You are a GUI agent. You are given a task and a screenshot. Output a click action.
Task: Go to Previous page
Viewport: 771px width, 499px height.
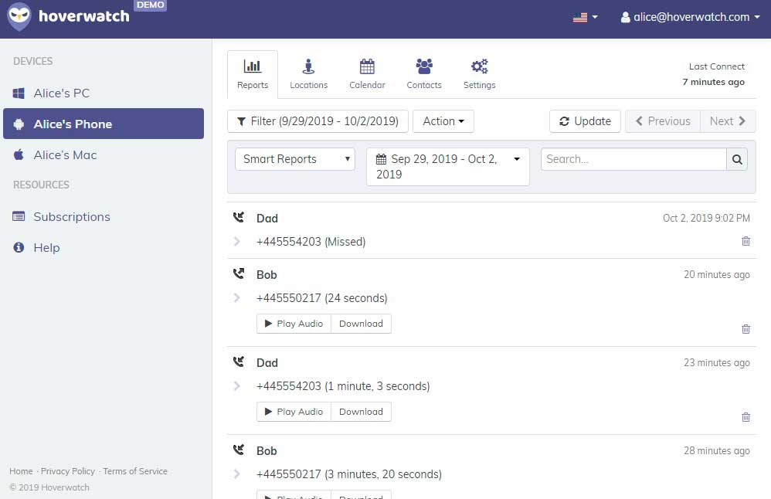663,121
